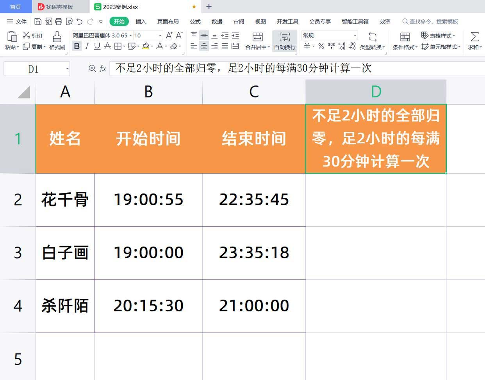Click the fx insert function button

103,69
